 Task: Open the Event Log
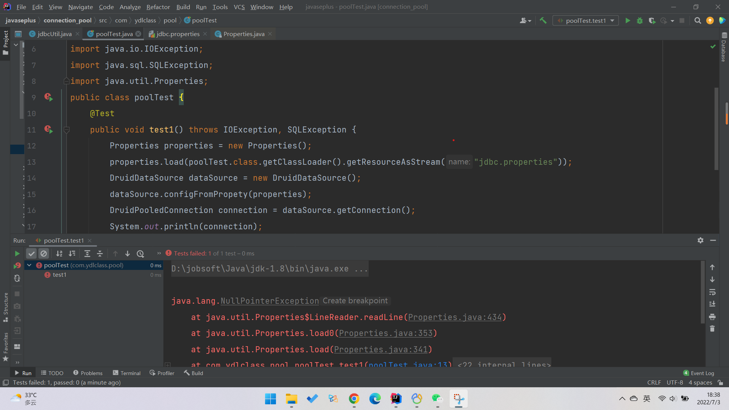(x=699, y=373)
